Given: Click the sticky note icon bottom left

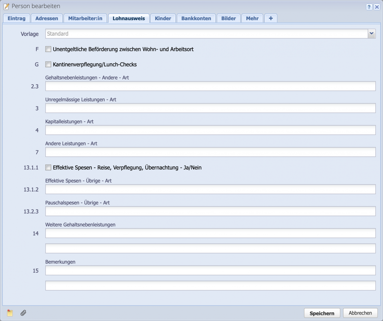Looking at the screenshot, I should [x=10, y=313].
